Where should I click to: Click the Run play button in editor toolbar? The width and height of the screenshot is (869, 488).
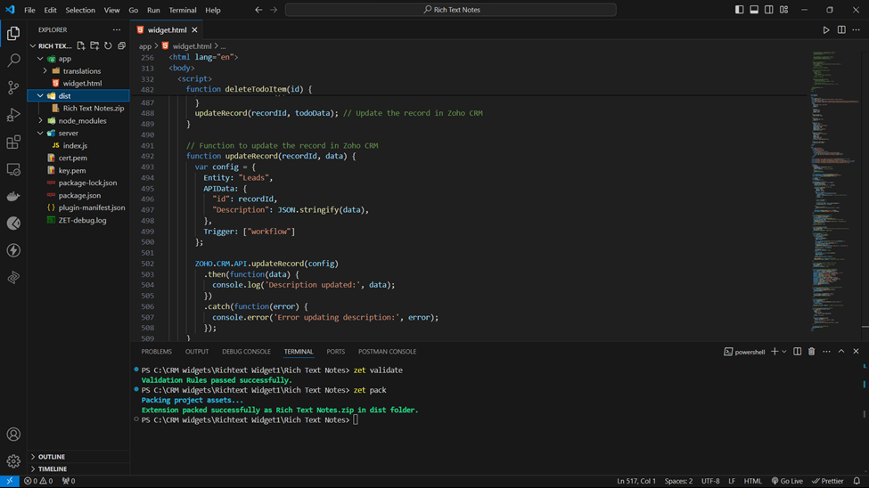point(826,30)
